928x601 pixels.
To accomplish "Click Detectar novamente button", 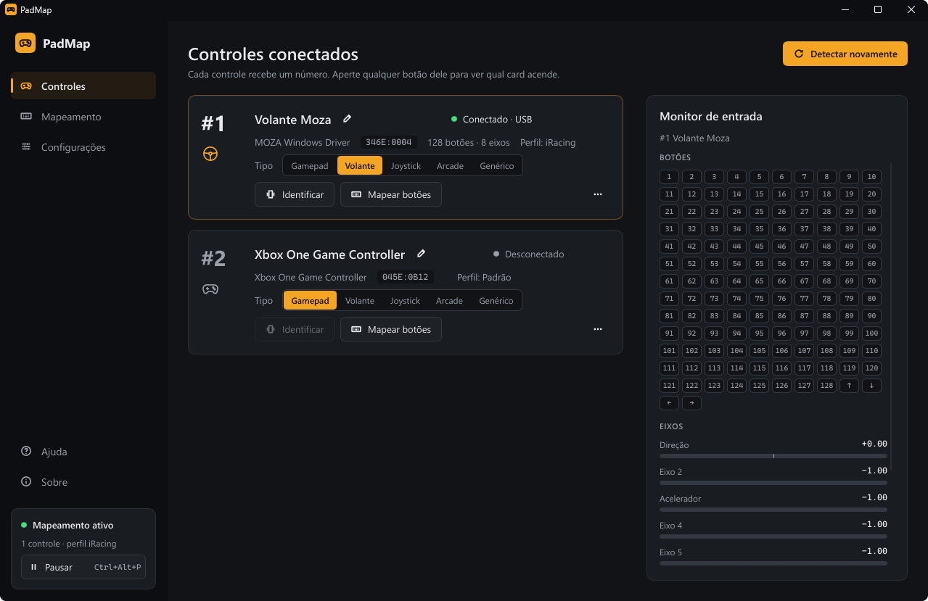I will tap(845, 54).
